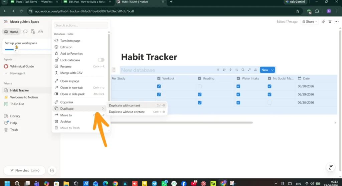The width and height of the screenshot is (342, 186).
Task: Open the Pinterest taskbar icon
Action: (x=203, y=183)
